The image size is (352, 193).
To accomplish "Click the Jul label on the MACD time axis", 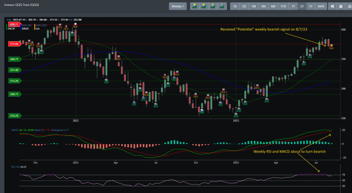I will (x=316, y=162).
